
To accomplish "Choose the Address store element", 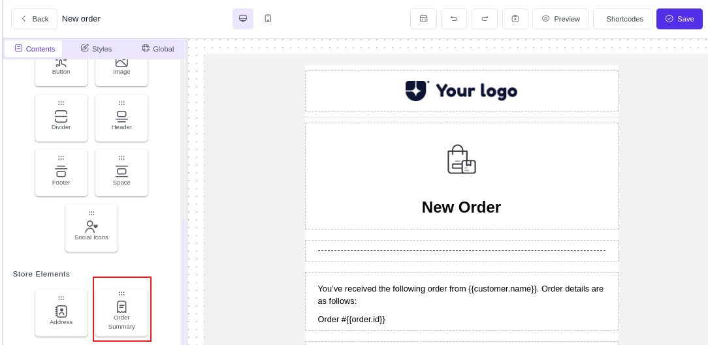I will pyautogui.click(x=61, y=313).
